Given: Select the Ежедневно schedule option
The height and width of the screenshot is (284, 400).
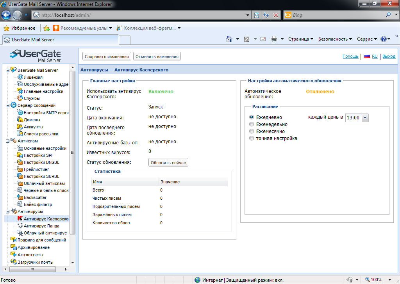Looking at the screenshot, I should (x=252, y=117).
